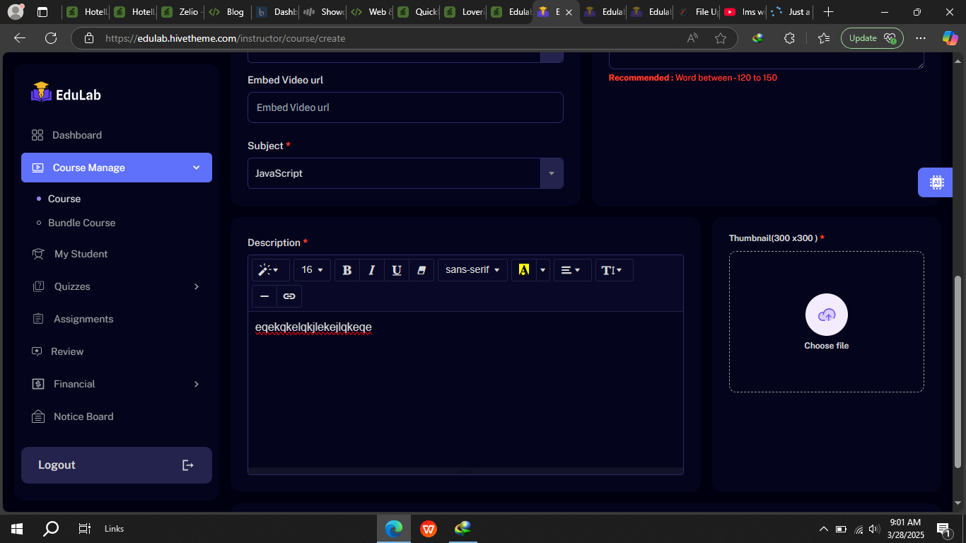Click the eraser remove-format icon
Image resolution: width=966 pixels, height=543 pixels.
pos(421,270)
